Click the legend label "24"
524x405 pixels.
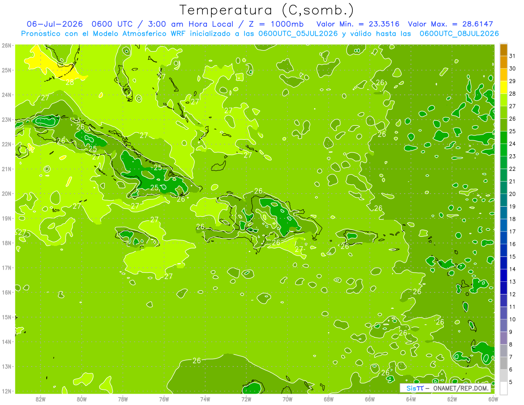[512, 144]
